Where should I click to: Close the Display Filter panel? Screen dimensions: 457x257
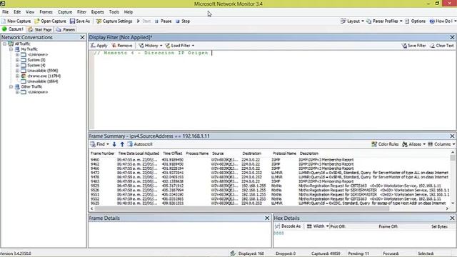click(452, 37)
